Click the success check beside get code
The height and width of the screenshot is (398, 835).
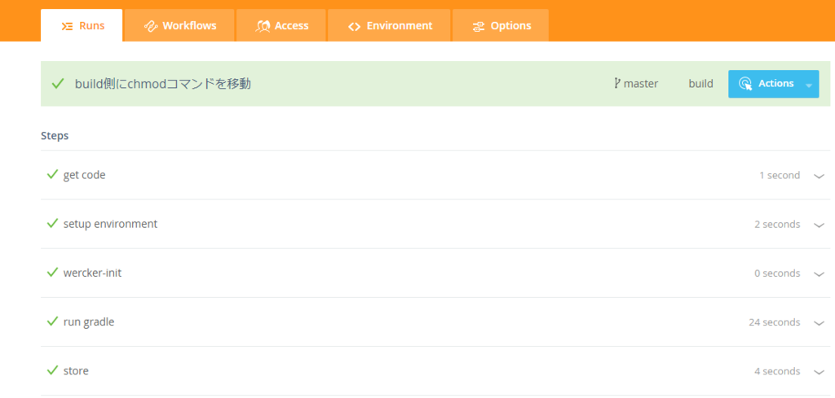pyautogui.click(x=52, y=174)
